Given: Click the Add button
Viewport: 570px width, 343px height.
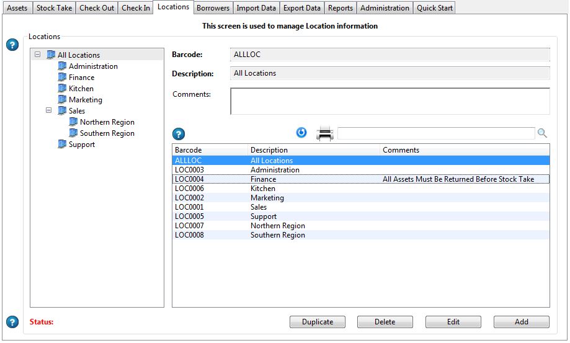Looking at the screenshot, I should 521,322.
